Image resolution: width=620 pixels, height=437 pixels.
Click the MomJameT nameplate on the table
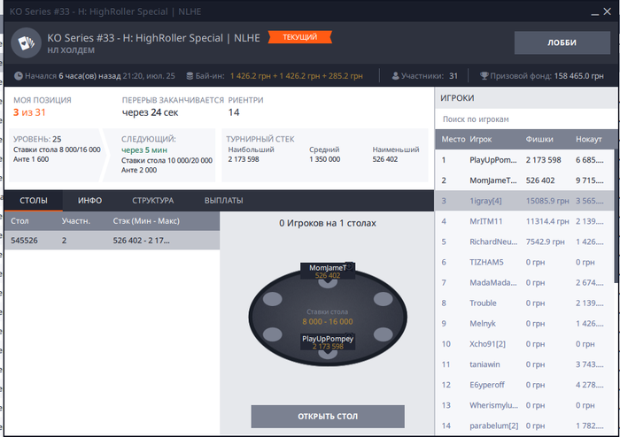[x=328, y=272]
